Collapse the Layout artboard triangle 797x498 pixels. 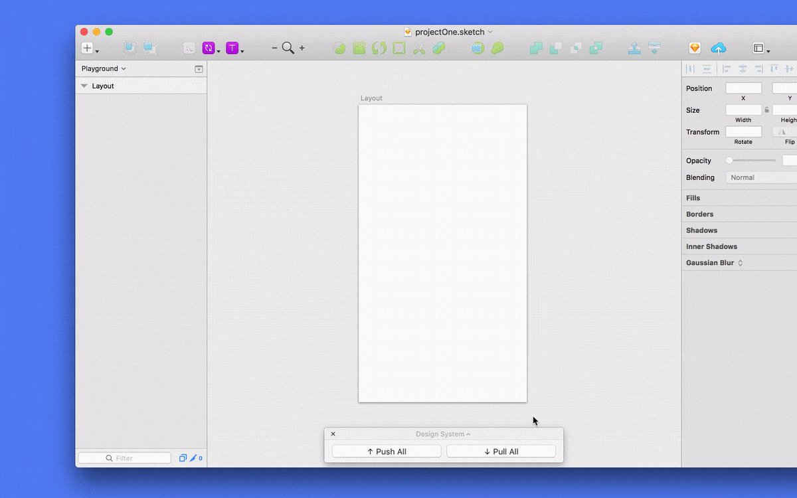coord(84,86)
